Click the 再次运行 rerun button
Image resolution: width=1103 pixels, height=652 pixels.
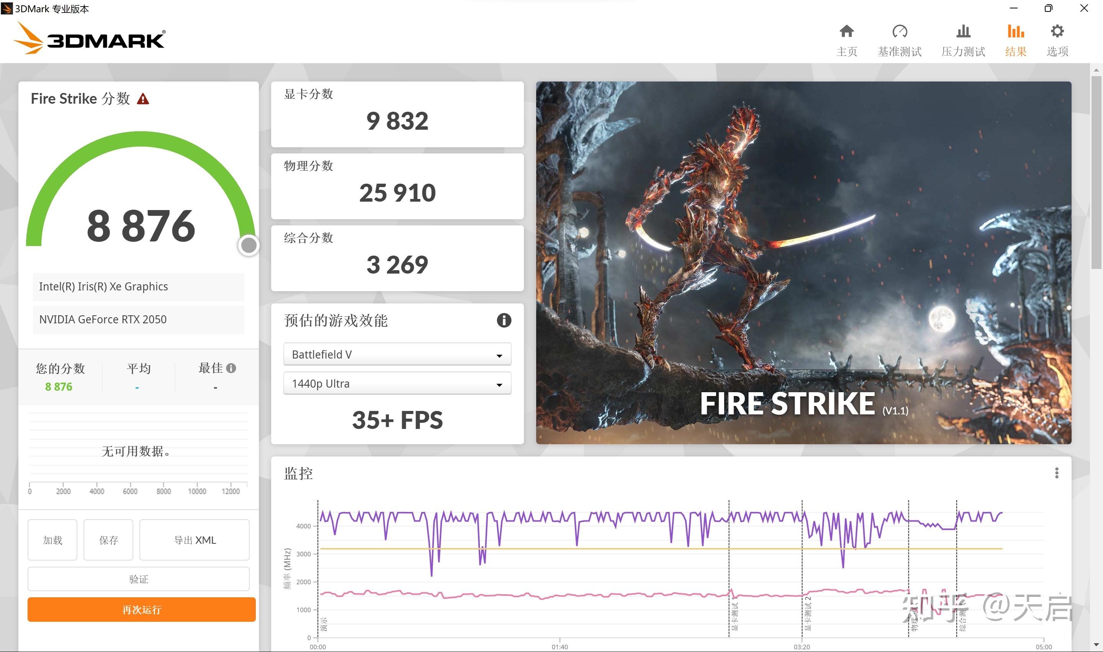click(141, 610)
